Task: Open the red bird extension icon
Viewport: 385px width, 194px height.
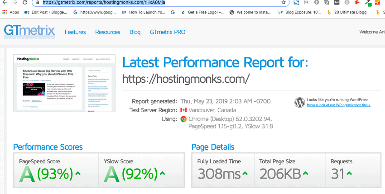Action: click(357, 2)
